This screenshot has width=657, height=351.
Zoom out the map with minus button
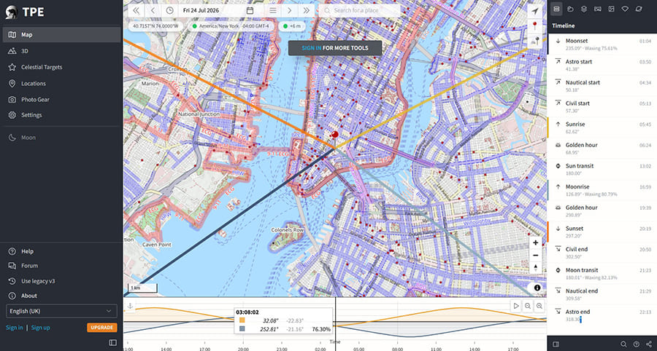point(536,256)
